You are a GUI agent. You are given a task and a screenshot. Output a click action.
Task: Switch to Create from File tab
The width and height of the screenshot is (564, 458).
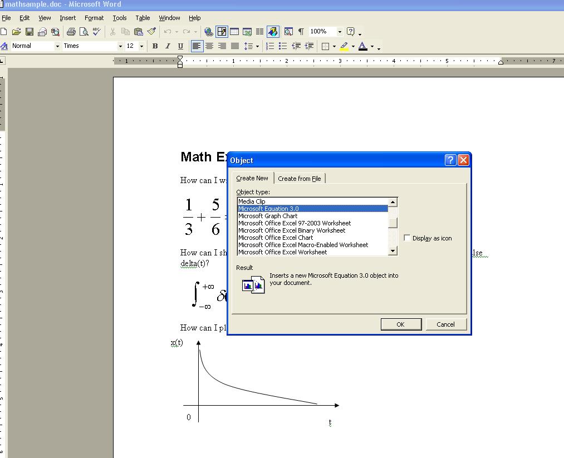tap(300, 179)
